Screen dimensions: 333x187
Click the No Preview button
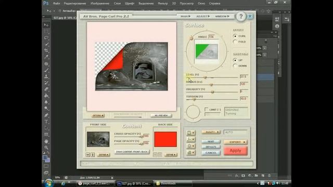tap(161, 115)
